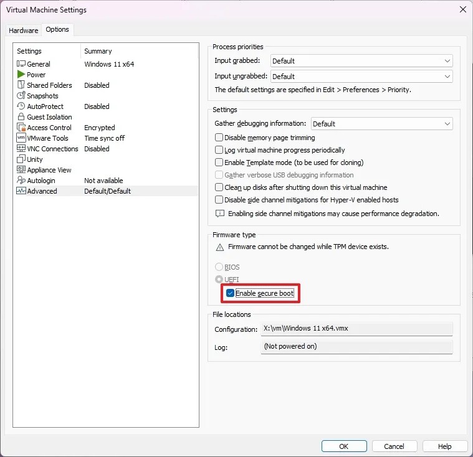Click the Guest Isolation padlock icon
Image resolution: width=473 pixels, height=457 pixels.
pyautogui.click(x=21, y=116)
